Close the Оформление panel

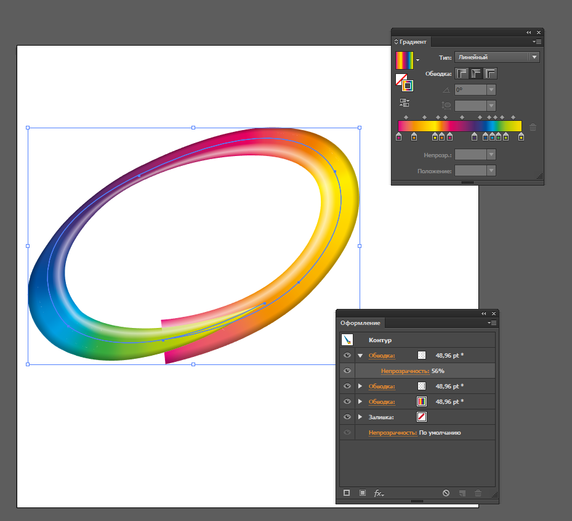494,313
